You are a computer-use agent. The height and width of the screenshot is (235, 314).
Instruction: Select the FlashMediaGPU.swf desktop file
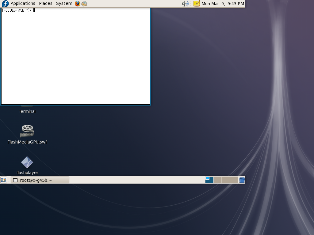click(27, 131)
